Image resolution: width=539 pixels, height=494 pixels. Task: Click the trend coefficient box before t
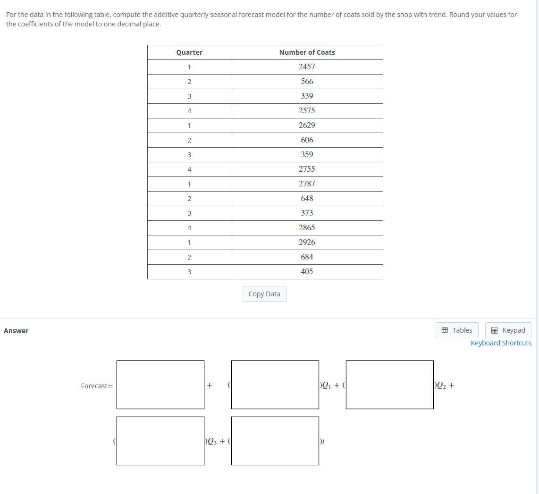click(x=275, y=441)
